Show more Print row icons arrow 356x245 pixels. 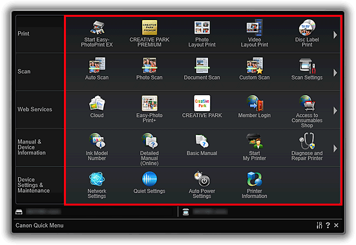pos(335,35)
